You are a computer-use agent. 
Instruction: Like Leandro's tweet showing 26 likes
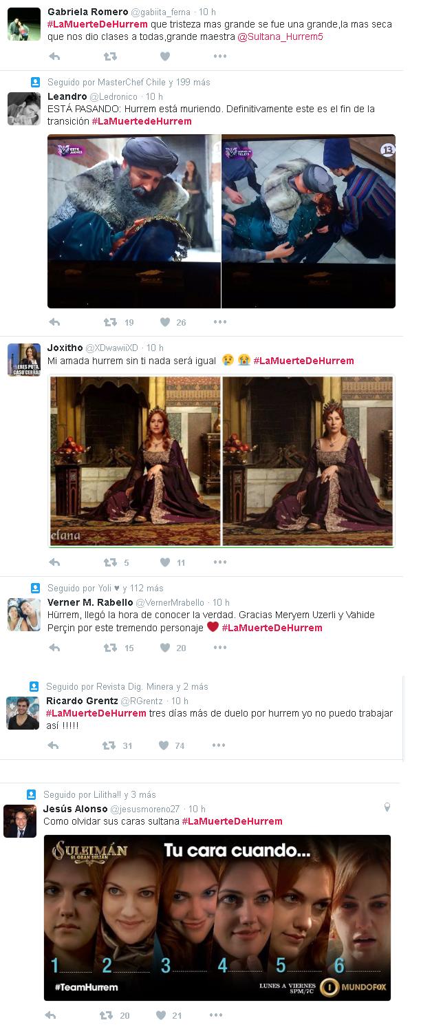click(x=165, y=321)
